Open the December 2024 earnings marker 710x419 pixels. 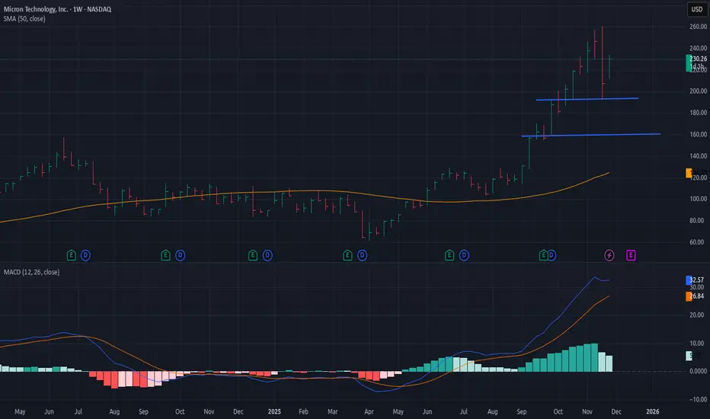pyautogui.click(x=253, y=255)
